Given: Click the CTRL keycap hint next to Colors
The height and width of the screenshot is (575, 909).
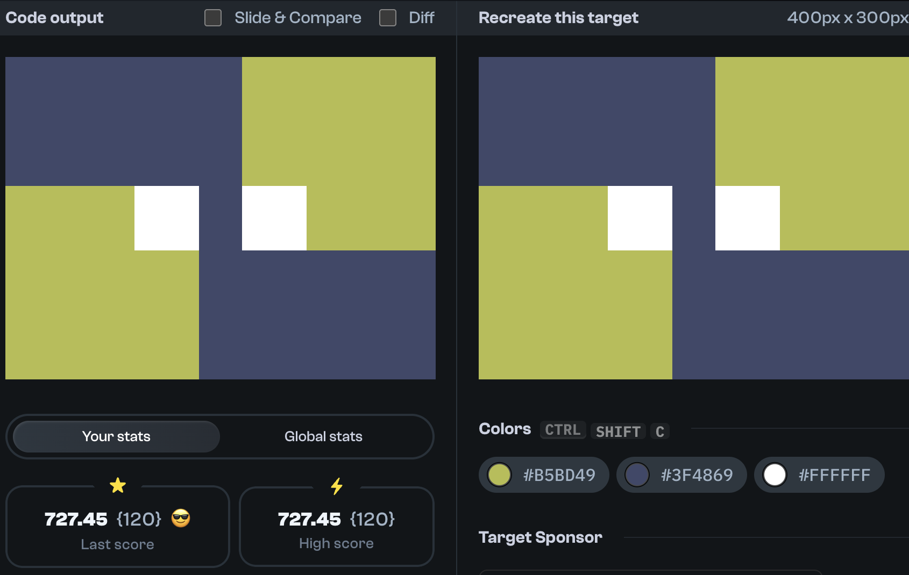Looking at the screenshot, I should click(x=563, y=430).
